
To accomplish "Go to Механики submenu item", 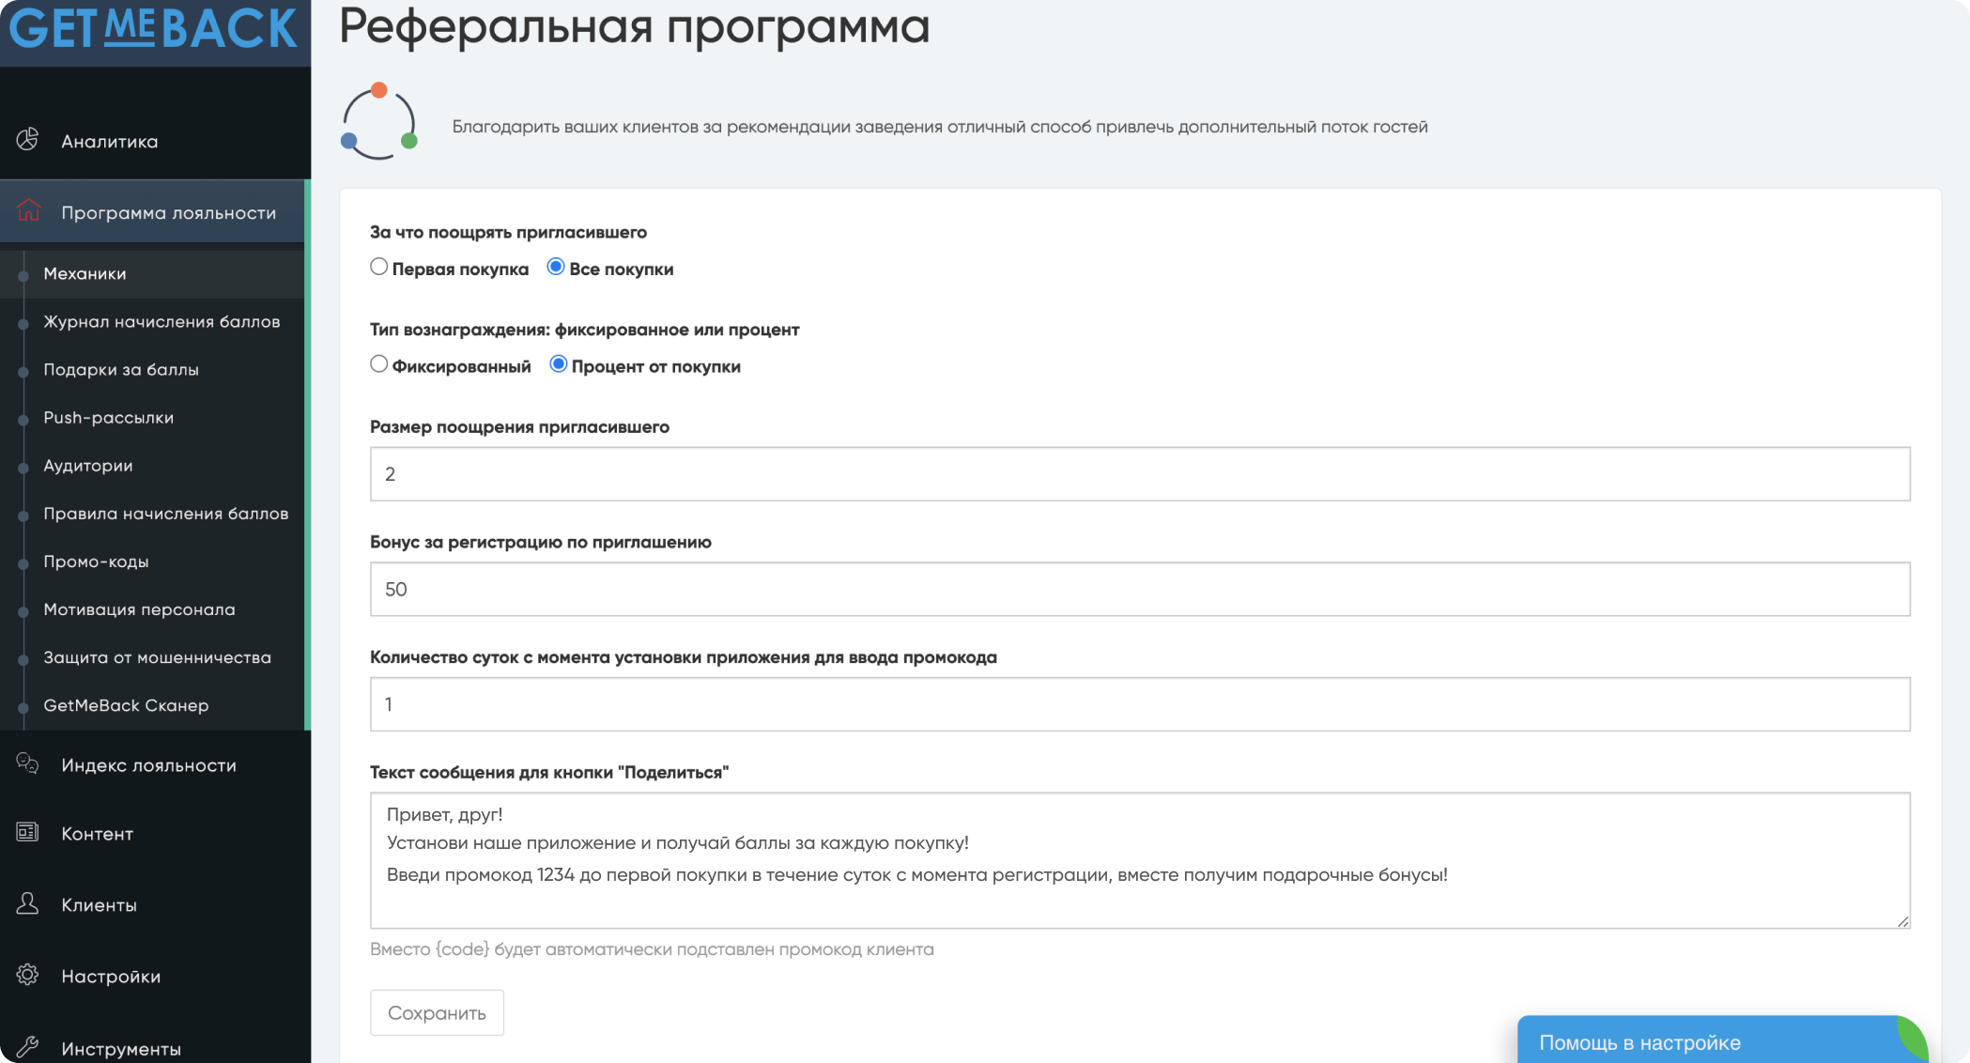I will point(152,273).
